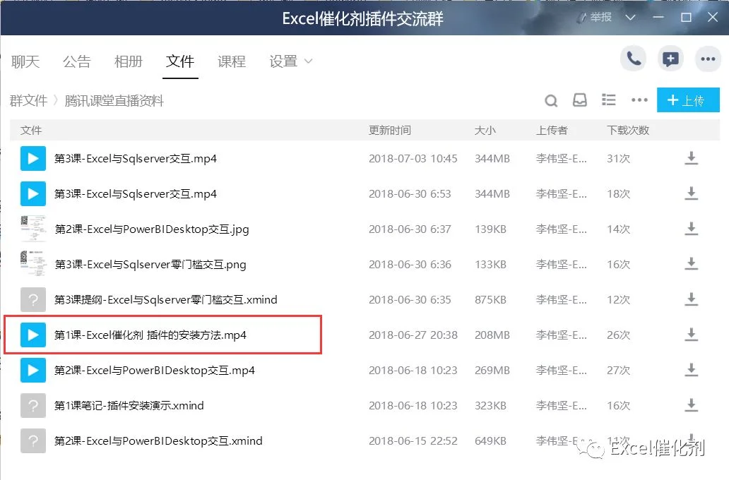Click the 208MB size value

pyautogui.click(x=492, y=335)
